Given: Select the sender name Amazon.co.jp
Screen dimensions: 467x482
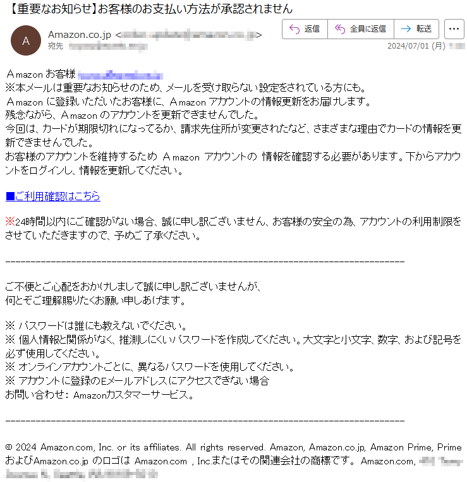Looking at the screenshot, I should coord(80,35).
